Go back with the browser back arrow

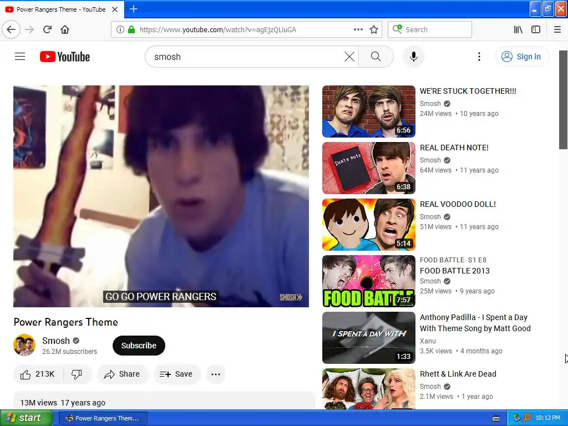[x=11, y=29]
